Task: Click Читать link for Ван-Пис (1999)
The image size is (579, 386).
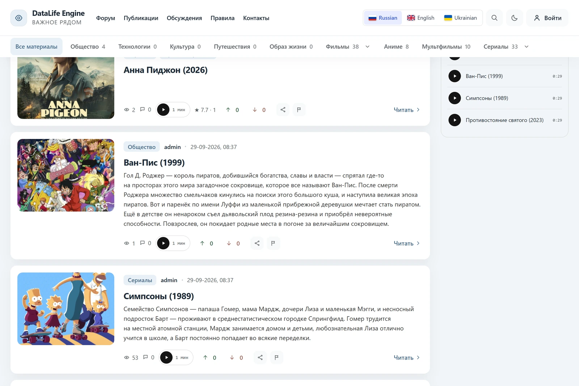Action: coord(407,243)
